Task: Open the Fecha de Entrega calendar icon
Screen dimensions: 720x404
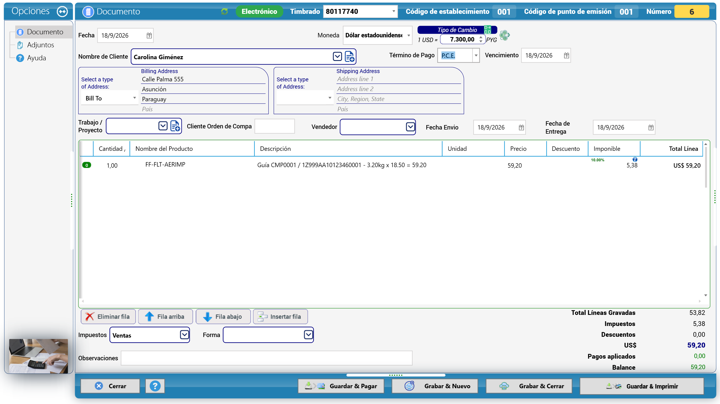Action: pos(651,127)
